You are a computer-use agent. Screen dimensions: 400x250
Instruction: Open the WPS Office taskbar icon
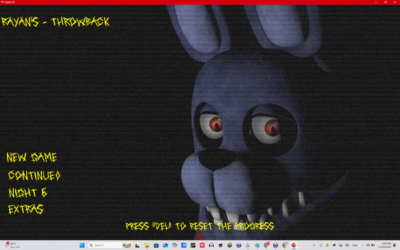coord(202,245)
